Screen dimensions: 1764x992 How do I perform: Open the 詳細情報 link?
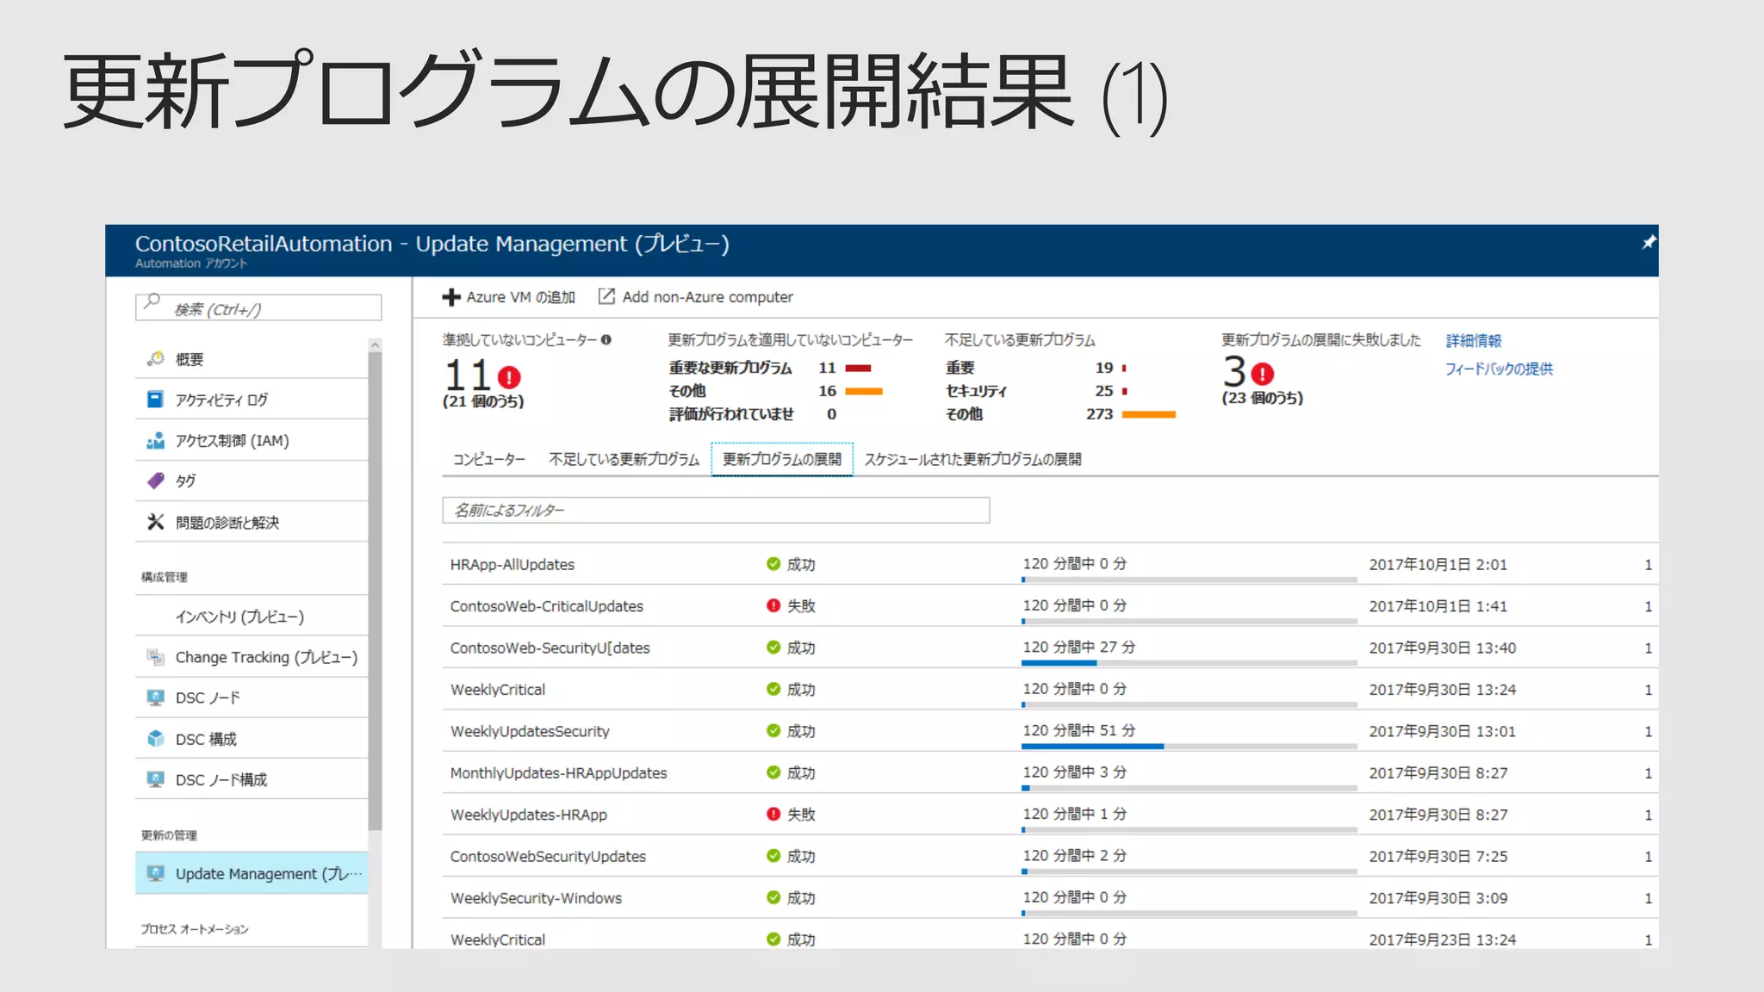pos(1473,341)
